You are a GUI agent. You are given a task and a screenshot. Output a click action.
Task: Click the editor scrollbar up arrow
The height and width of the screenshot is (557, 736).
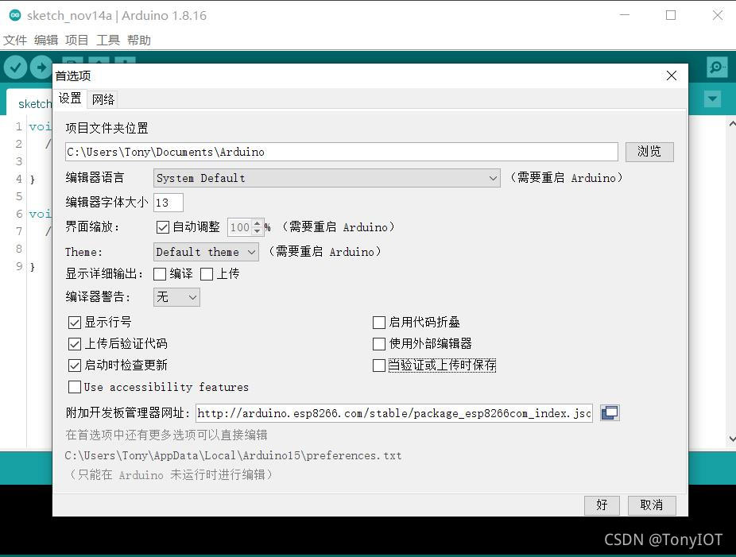(x=732, y=124)
